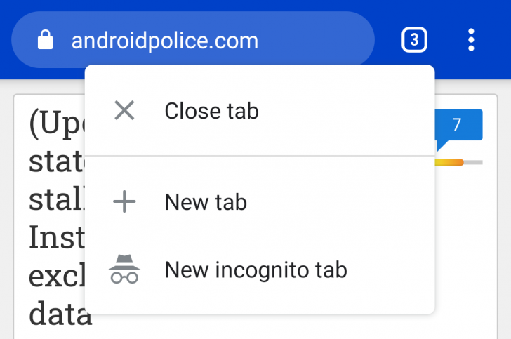Click the headline fragment "Inst"

tap(56, 239)
